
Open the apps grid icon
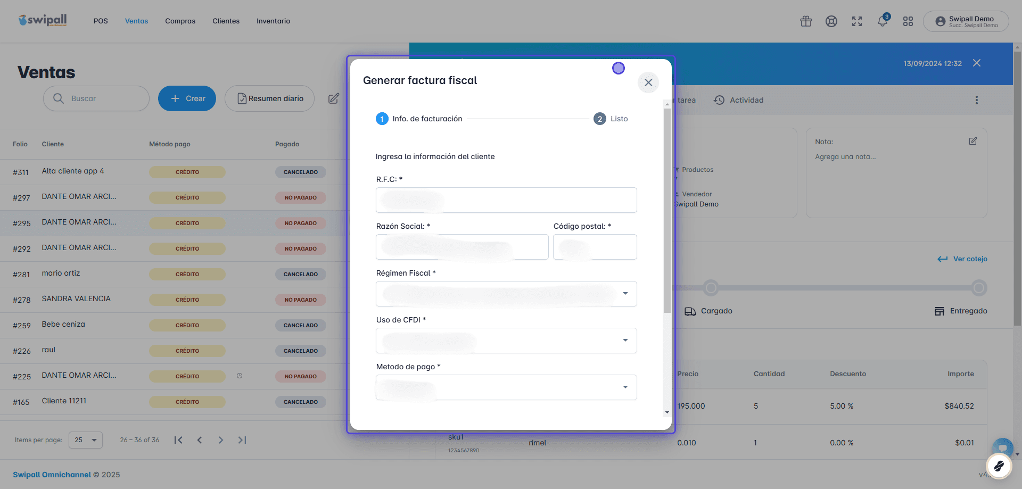(x=908, y=21)
